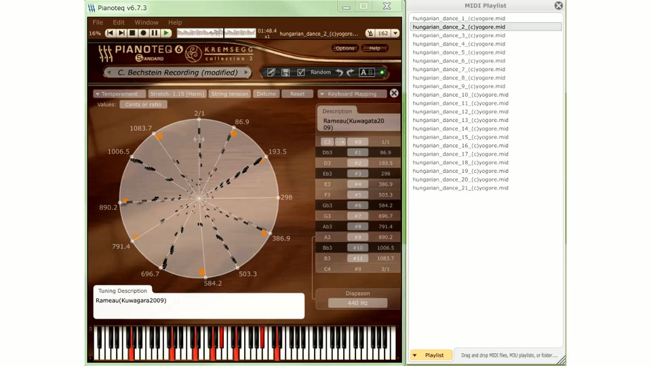The width and height of the screenshot is (651, 366).
Task: Click the Stretch: 1.15 [Harm] button
Action: point(177,94)
